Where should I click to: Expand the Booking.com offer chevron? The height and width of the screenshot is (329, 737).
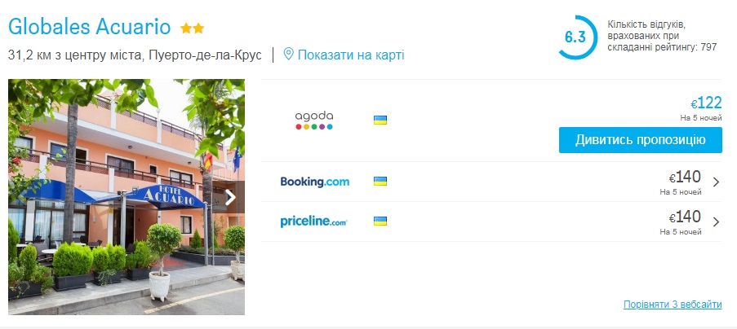tap(716, 182)
